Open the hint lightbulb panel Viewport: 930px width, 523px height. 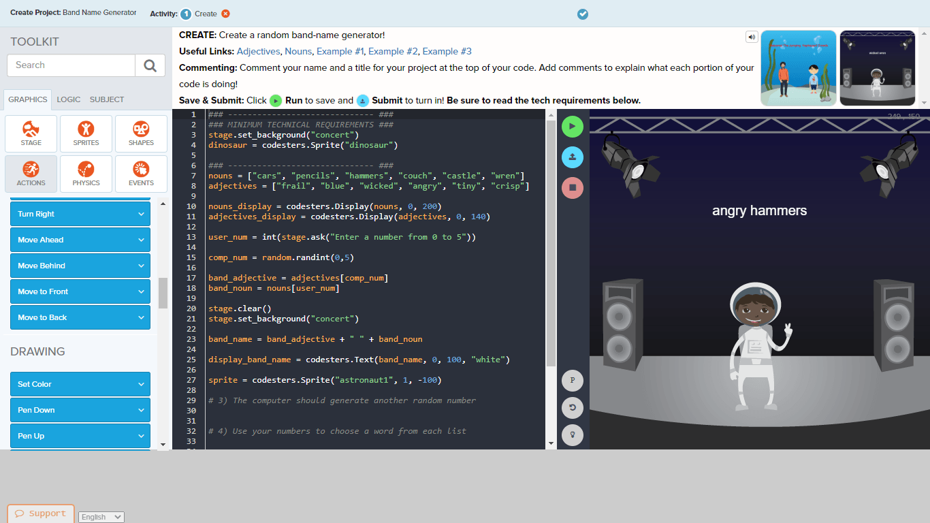pos(573,435)
